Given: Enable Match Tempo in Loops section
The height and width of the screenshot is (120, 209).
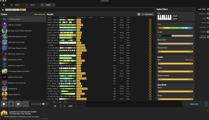Looking at the screenshot, I should click(189, 60).
